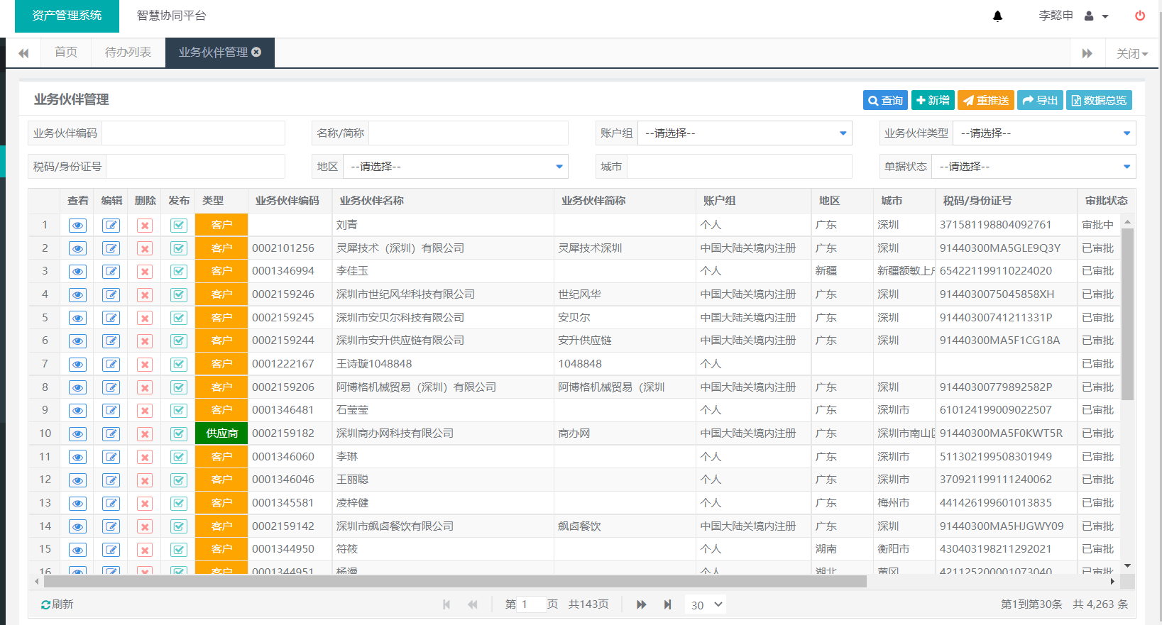
Task: Delete the 李佳玉 record
Action: 145,271
